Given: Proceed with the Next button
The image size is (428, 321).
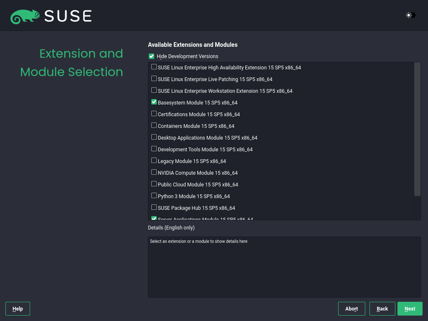Looking at the screenshot, I should pos(410,308).
